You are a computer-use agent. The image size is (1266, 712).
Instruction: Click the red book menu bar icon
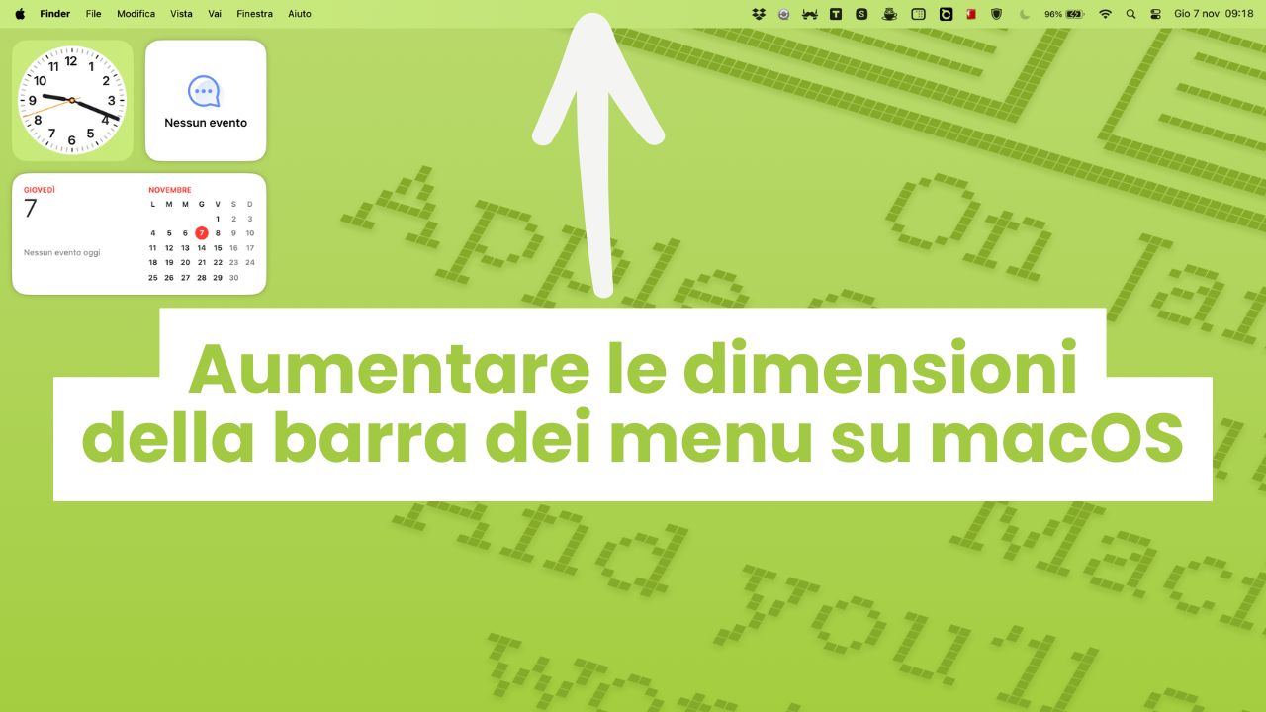(971, 14)
